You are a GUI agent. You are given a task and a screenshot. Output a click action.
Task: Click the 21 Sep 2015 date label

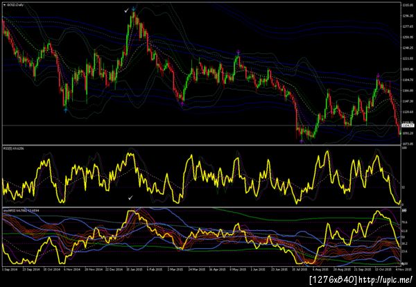[x=364, y=269]
